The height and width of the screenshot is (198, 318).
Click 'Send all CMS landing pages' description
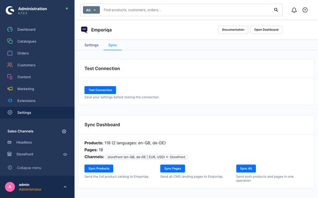tap(192, 177)
